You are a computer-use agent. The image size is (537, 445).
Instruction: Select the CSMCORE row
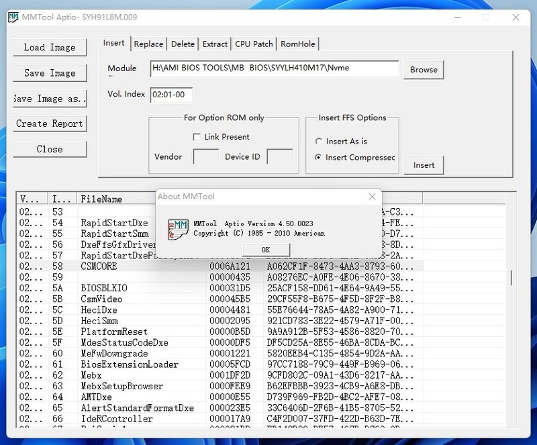(220, 266)
